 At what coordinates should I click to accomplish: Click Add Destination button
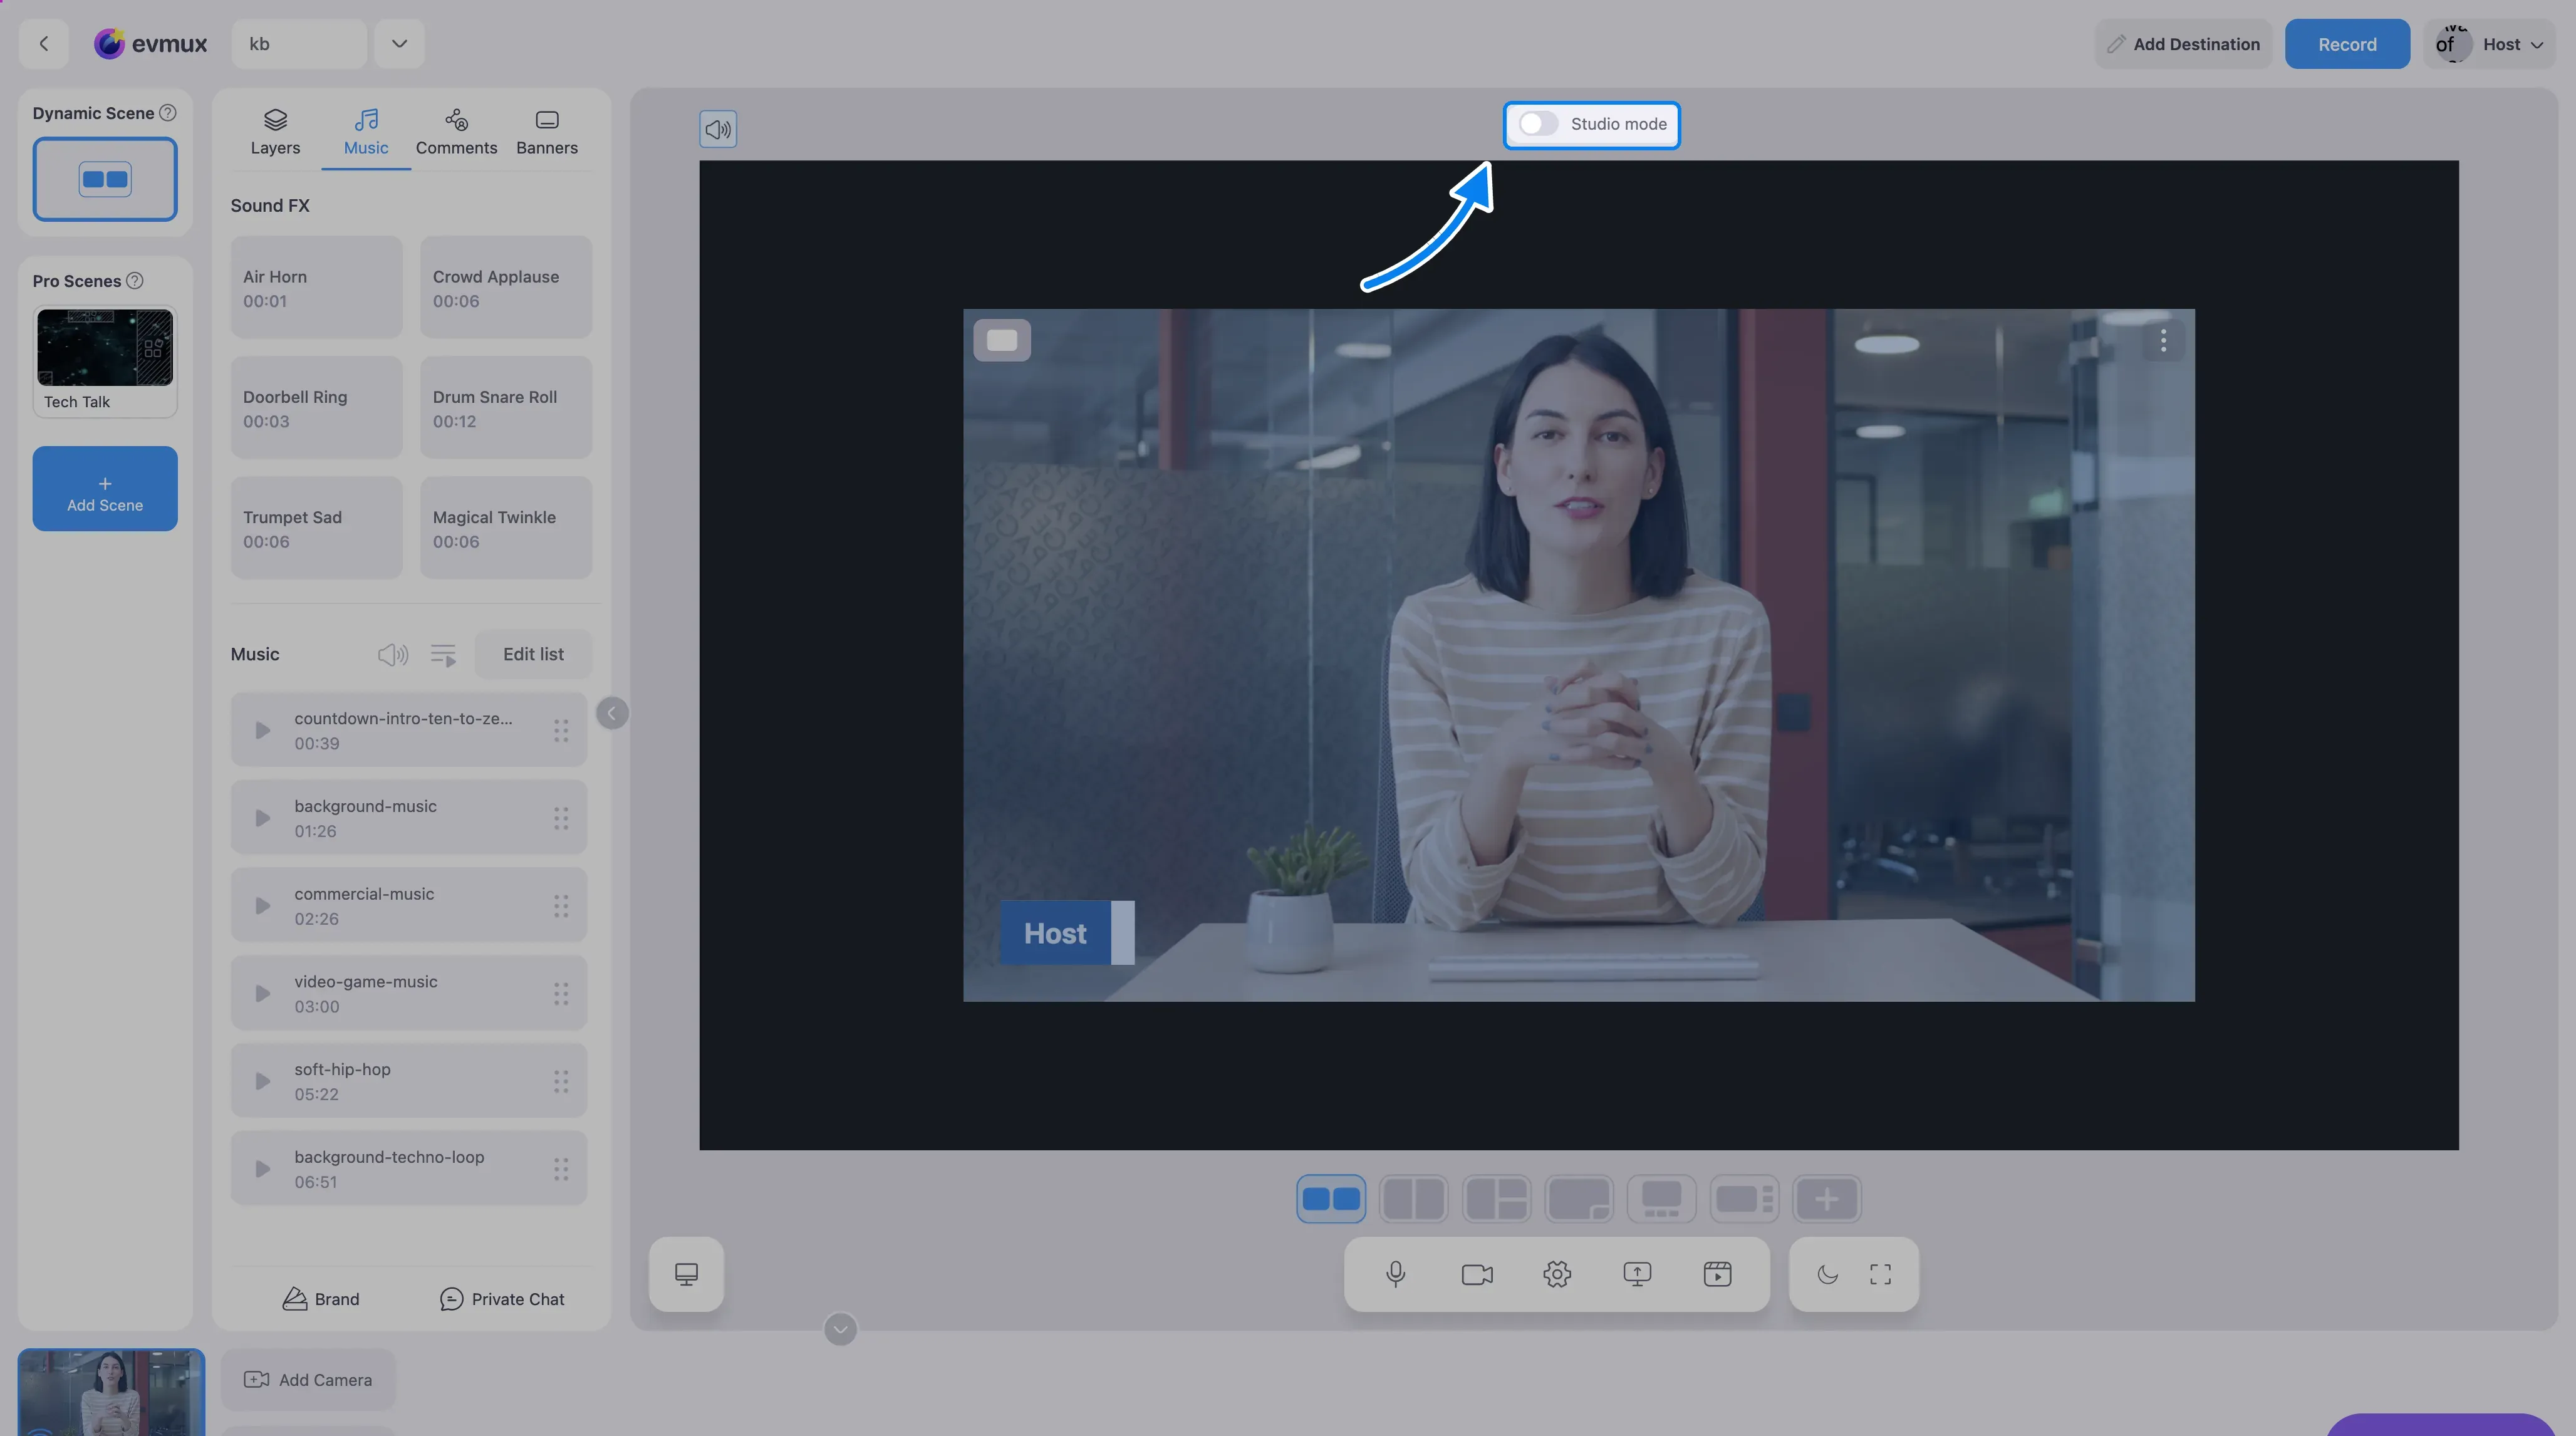pyautogui.click(x=2183, y=44)
